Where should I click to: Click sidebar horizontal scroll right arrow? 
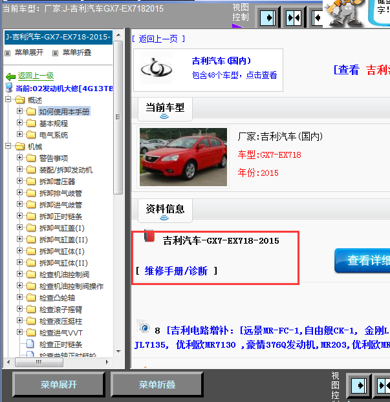107,363
